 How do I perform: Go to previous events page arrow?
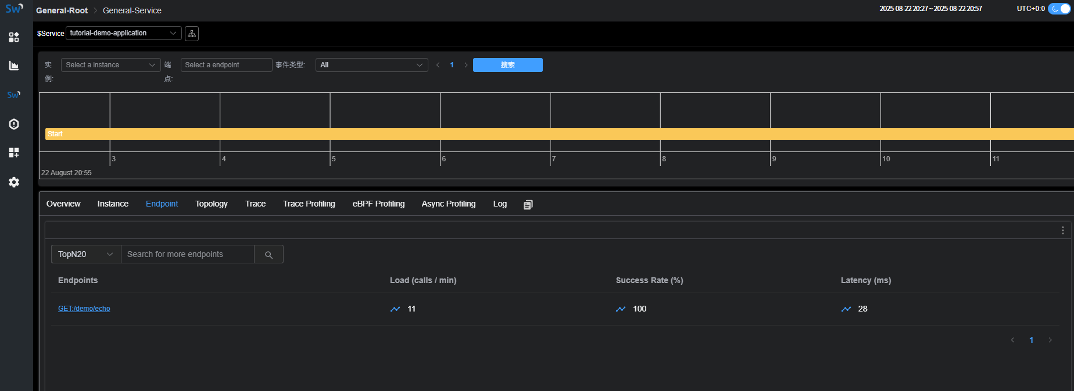click(438, 65)
